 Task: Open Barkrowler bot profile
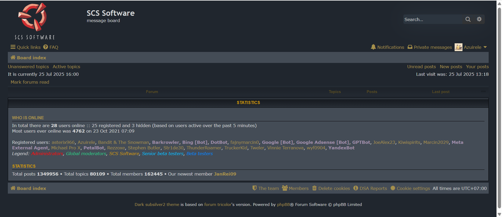pyautogui.click(x=166, y=142)
